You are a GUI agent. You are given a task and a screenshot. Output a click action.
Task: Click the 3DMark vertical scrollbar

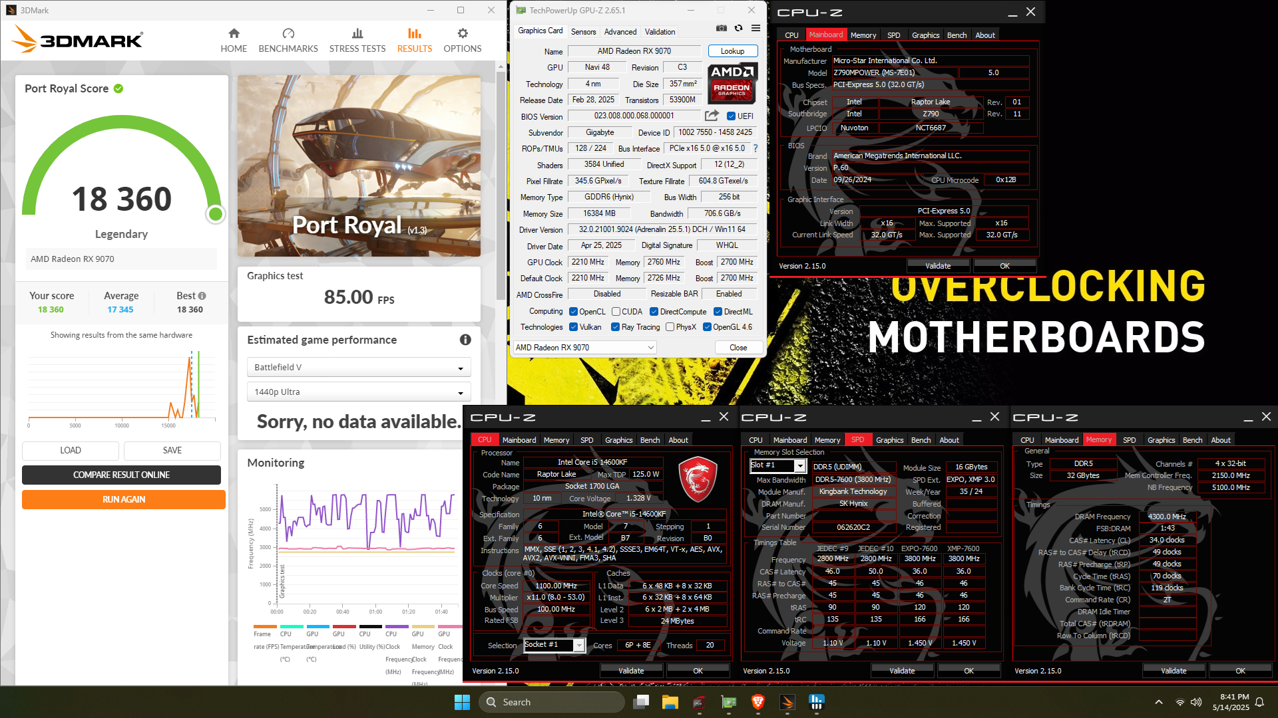[x=501, y=186]
